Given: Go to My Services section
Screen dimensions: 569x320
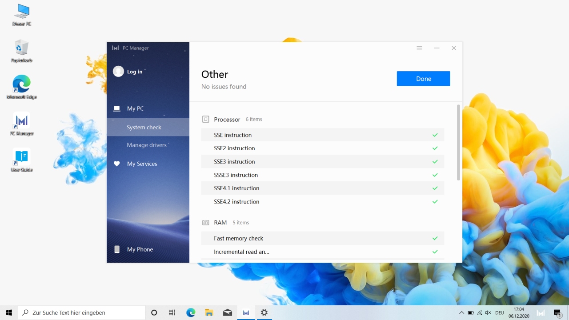Looking at the screenshot, I should point(142,164).
